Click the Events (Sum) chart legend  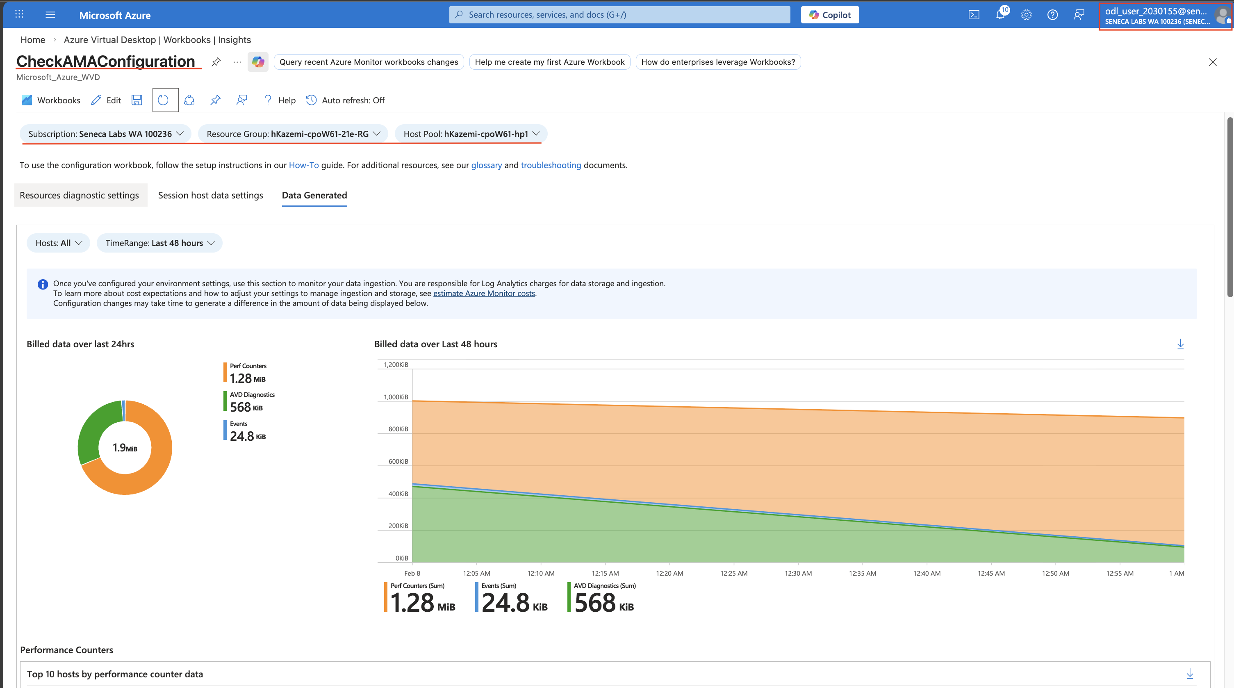point(512,597)
